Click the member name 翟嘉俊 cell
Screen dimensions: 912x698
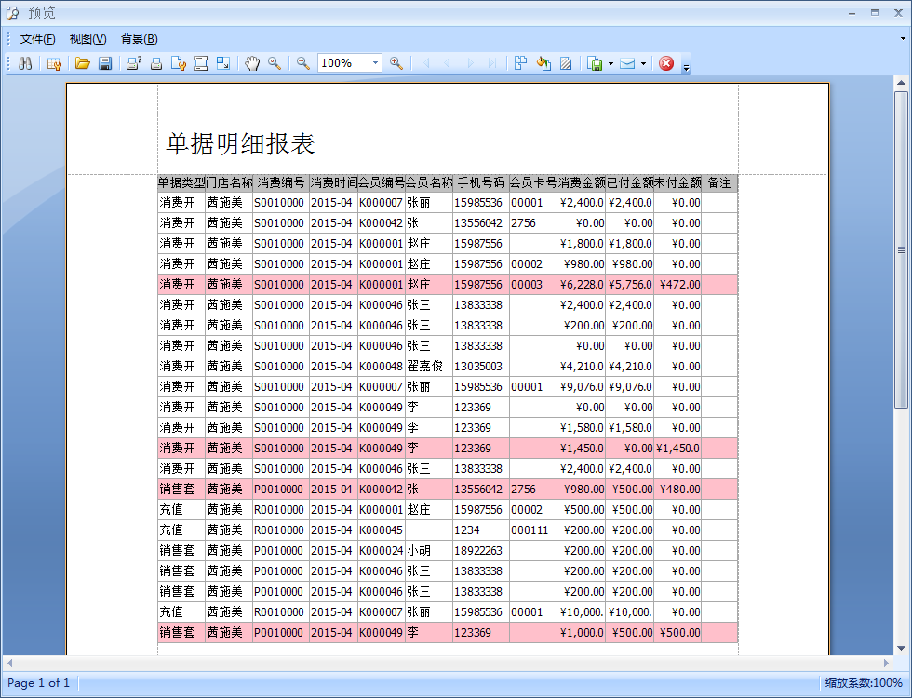pyautogui.click(x=429, y=366)
